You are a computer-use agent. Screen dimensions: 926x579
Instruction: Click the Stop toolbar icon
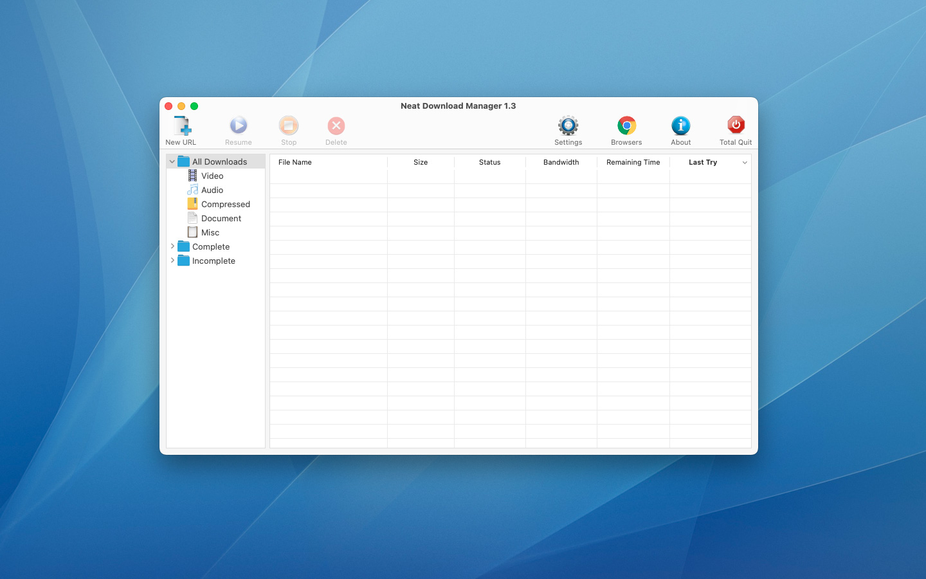point(289,125)
